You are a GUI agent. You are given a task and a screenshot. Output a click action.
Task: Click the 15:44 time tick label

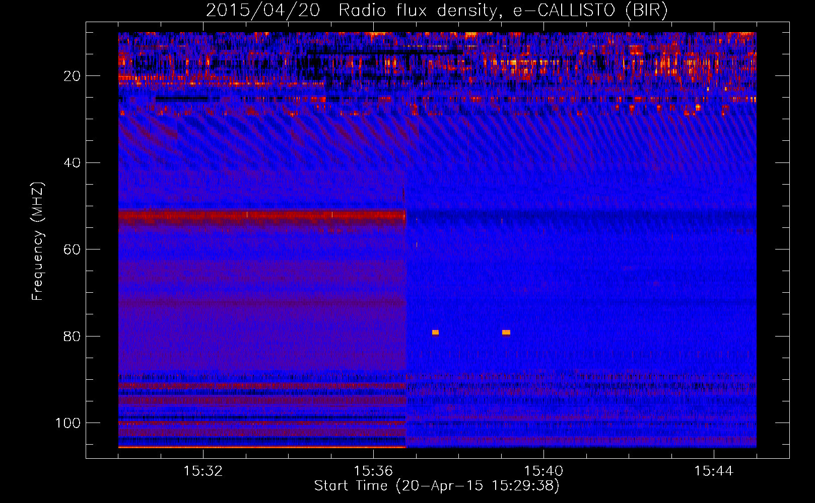pos(714,471)
